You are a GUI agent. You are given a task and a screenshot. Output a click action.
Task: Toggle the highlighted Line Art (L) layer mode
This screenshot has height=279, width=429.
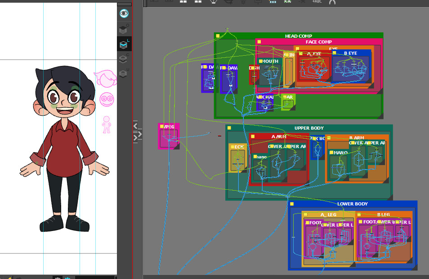point(122,44)
